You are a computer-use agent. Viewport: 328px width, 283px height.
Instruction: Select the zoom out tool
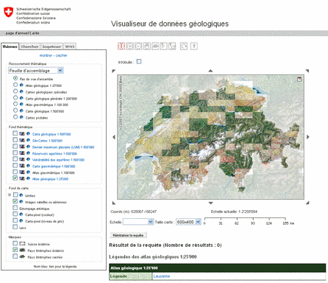(138, 46)
